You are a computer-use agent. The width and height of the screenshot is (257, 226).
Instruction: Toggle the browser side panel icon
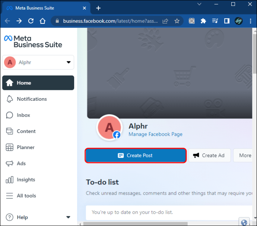(227, 21)
